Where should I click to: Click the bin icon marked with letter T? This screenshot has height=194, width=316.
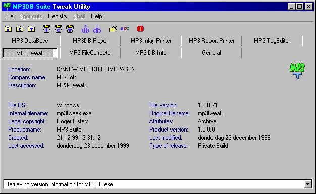coord(70,29)
